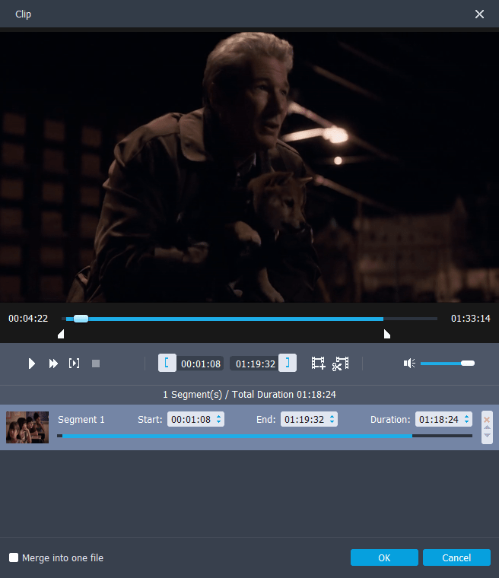499x578 pixels.
Task: Delete Segment 1 with the X icon
Action: coord(487,420)
